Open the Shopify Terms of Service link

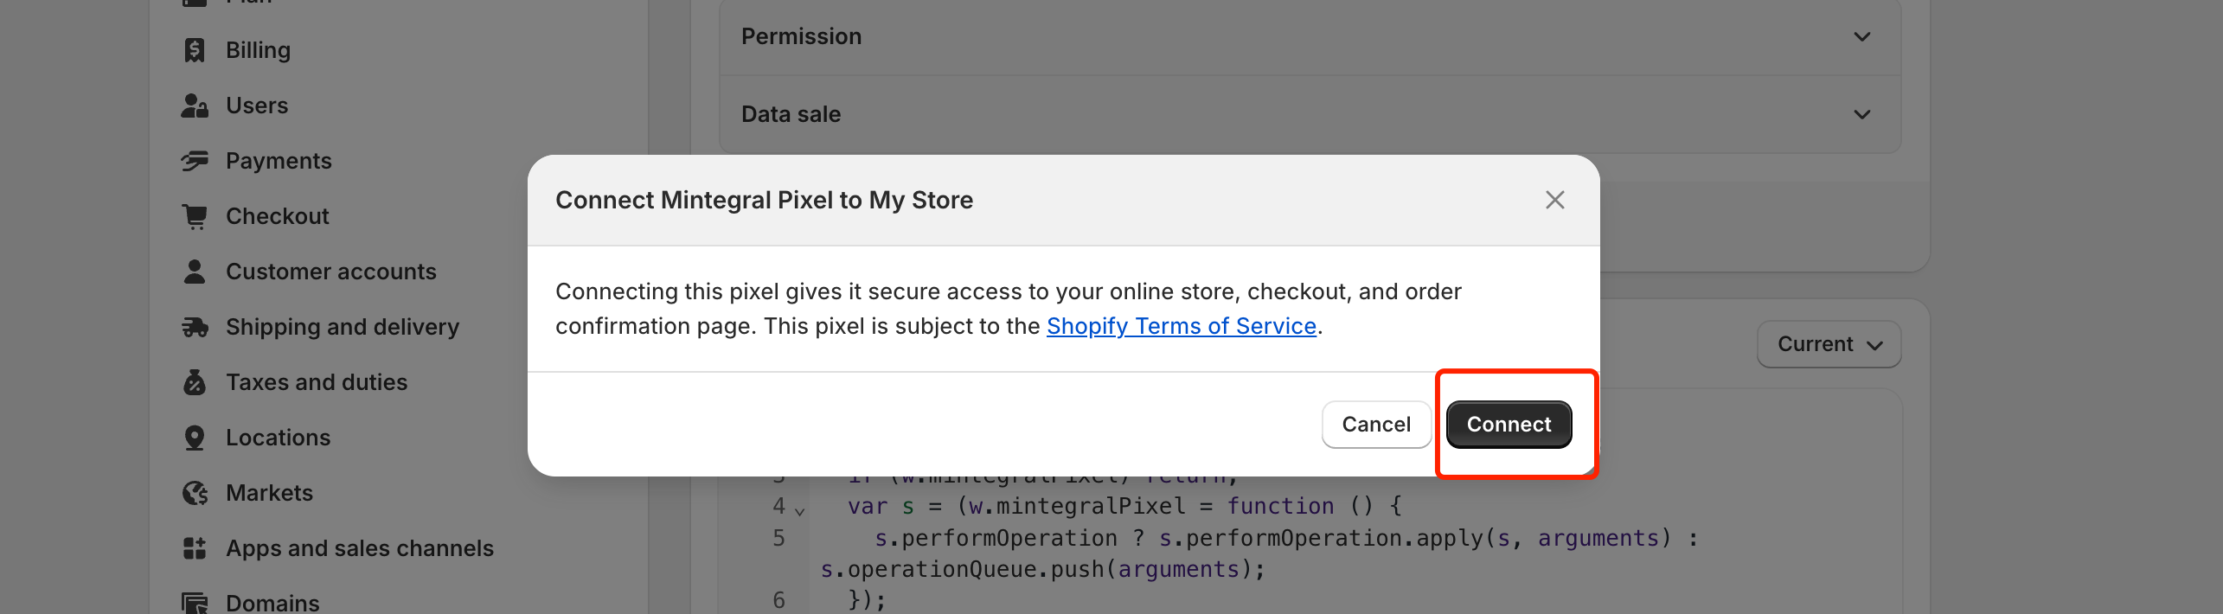(1182, 326)
